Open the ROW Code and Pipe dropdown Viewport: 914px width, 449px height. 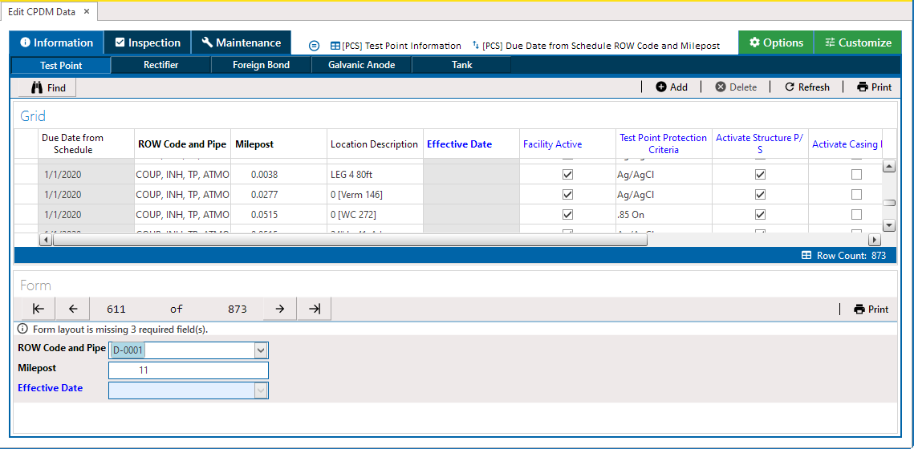tap(260, 350)
